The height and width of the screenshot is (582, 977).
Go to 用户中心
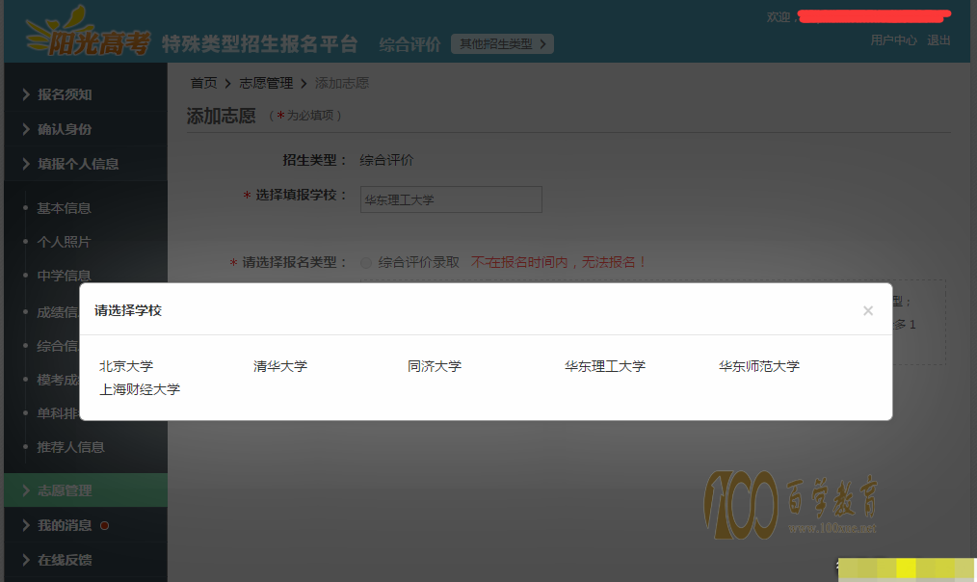coord(893,40)
